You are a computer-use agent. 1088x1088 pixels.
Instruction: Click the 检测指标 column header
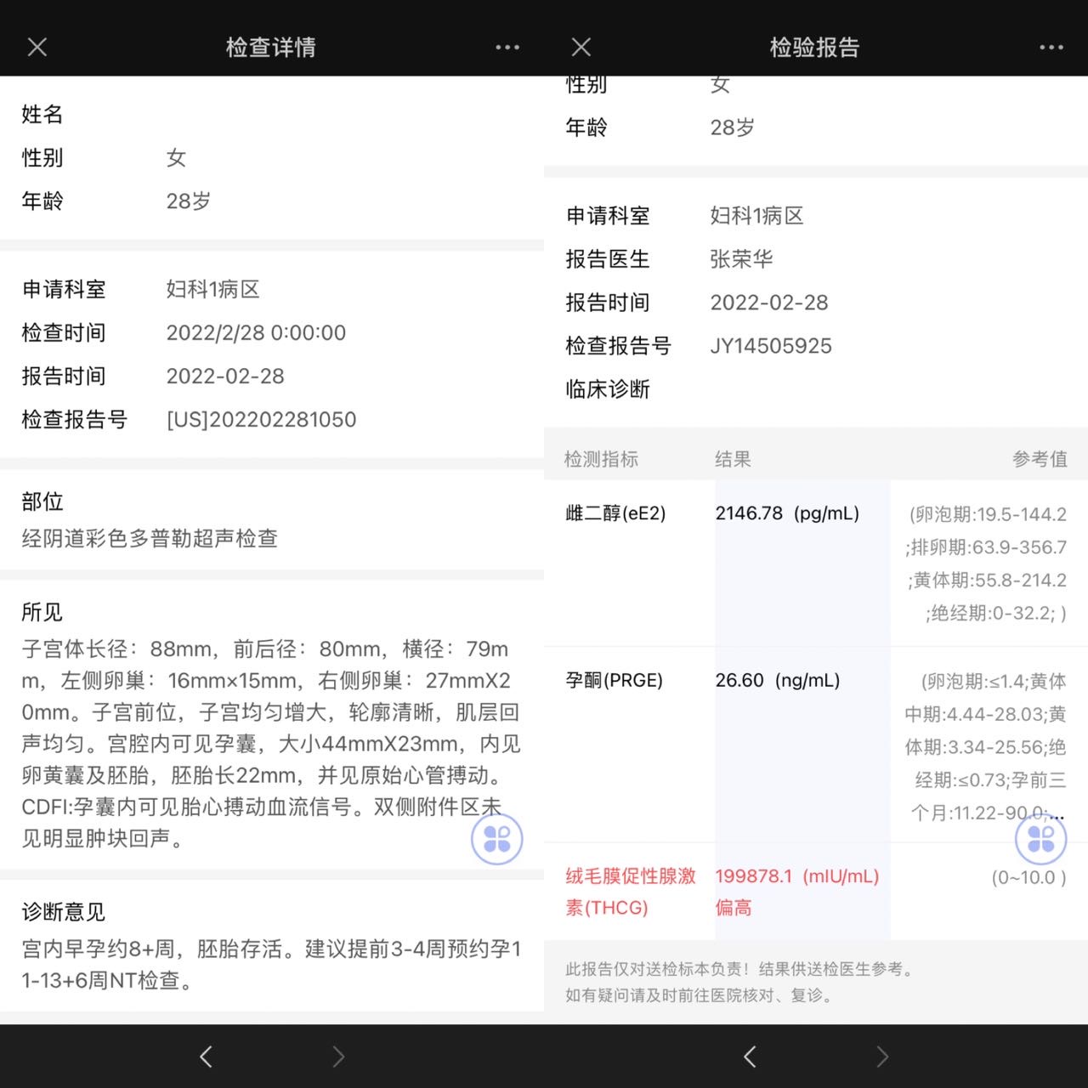coord(601,460)
